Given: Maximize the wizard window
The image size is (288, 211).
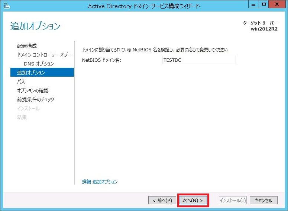Looking at the screenshot, I should point(264,4).
